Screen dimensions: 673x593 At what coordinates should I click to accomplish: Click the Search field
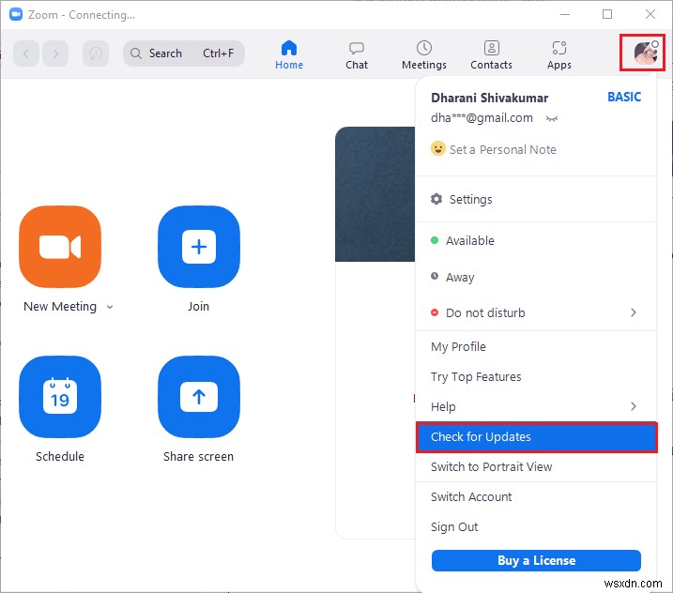(x=184, y=53)
